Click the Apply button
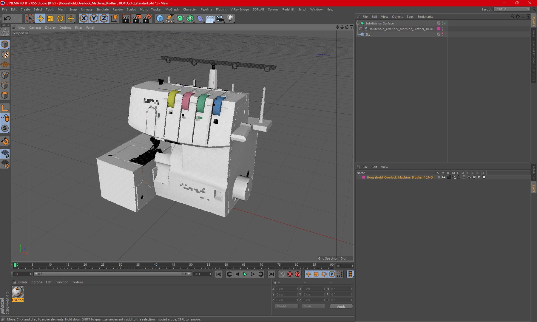Screen dimensions: 537x322 point(341,306)
